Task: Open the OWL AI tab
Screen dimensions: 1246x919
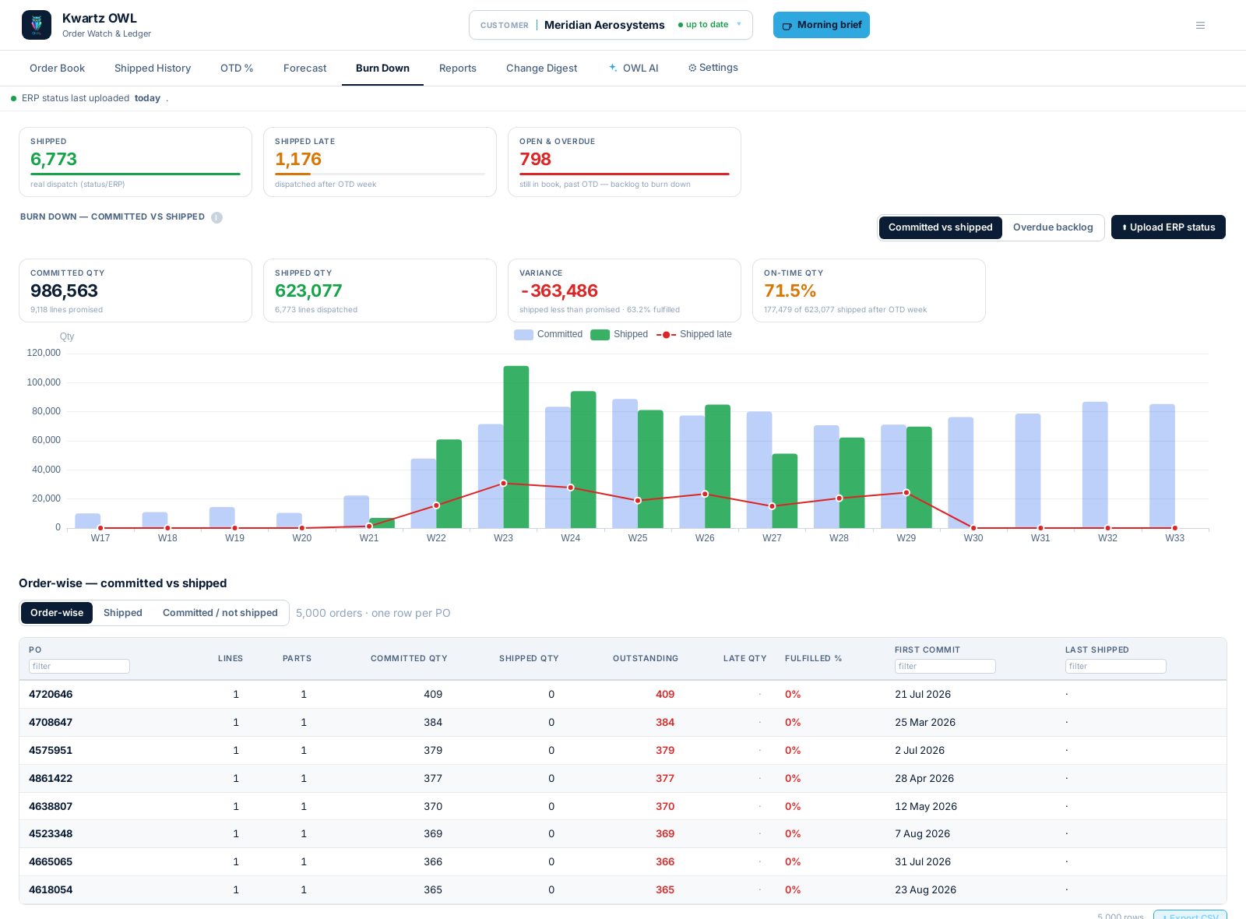Action: tap(633, 68)
